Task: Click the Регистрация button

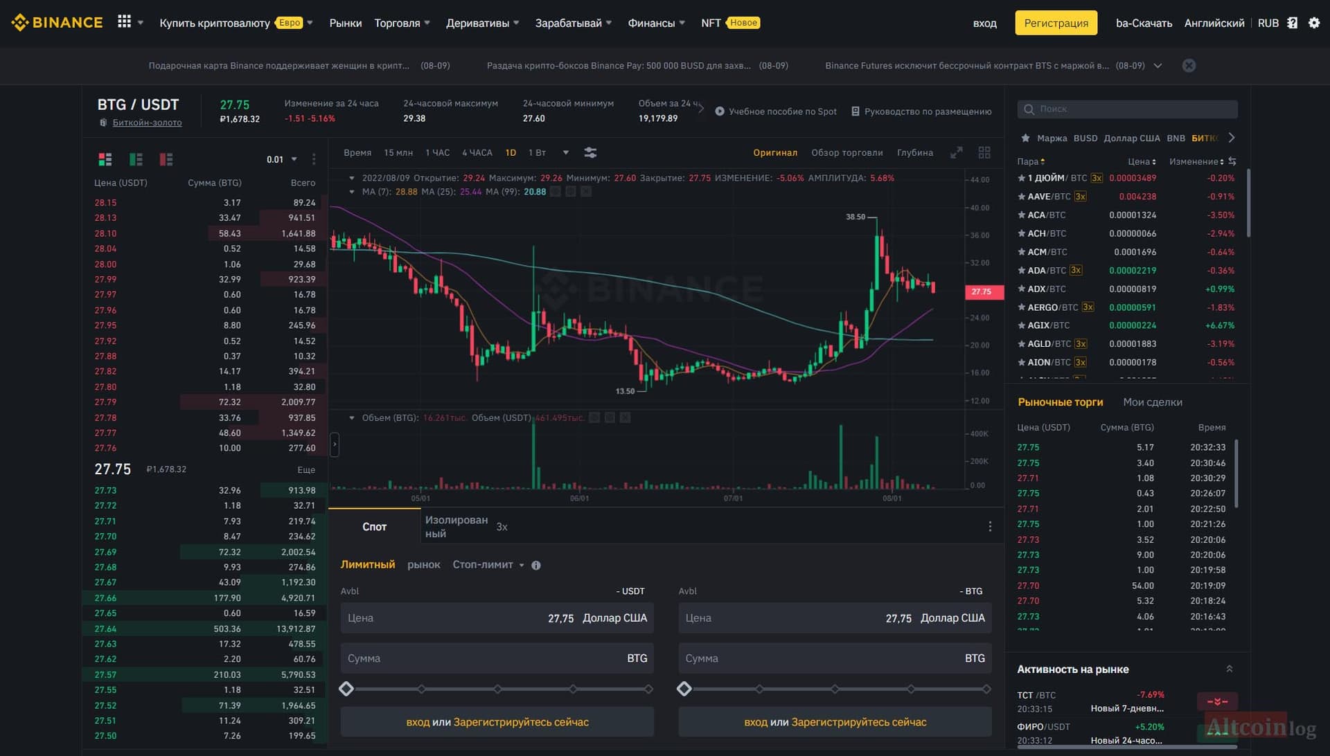Action: point(1056,23)
